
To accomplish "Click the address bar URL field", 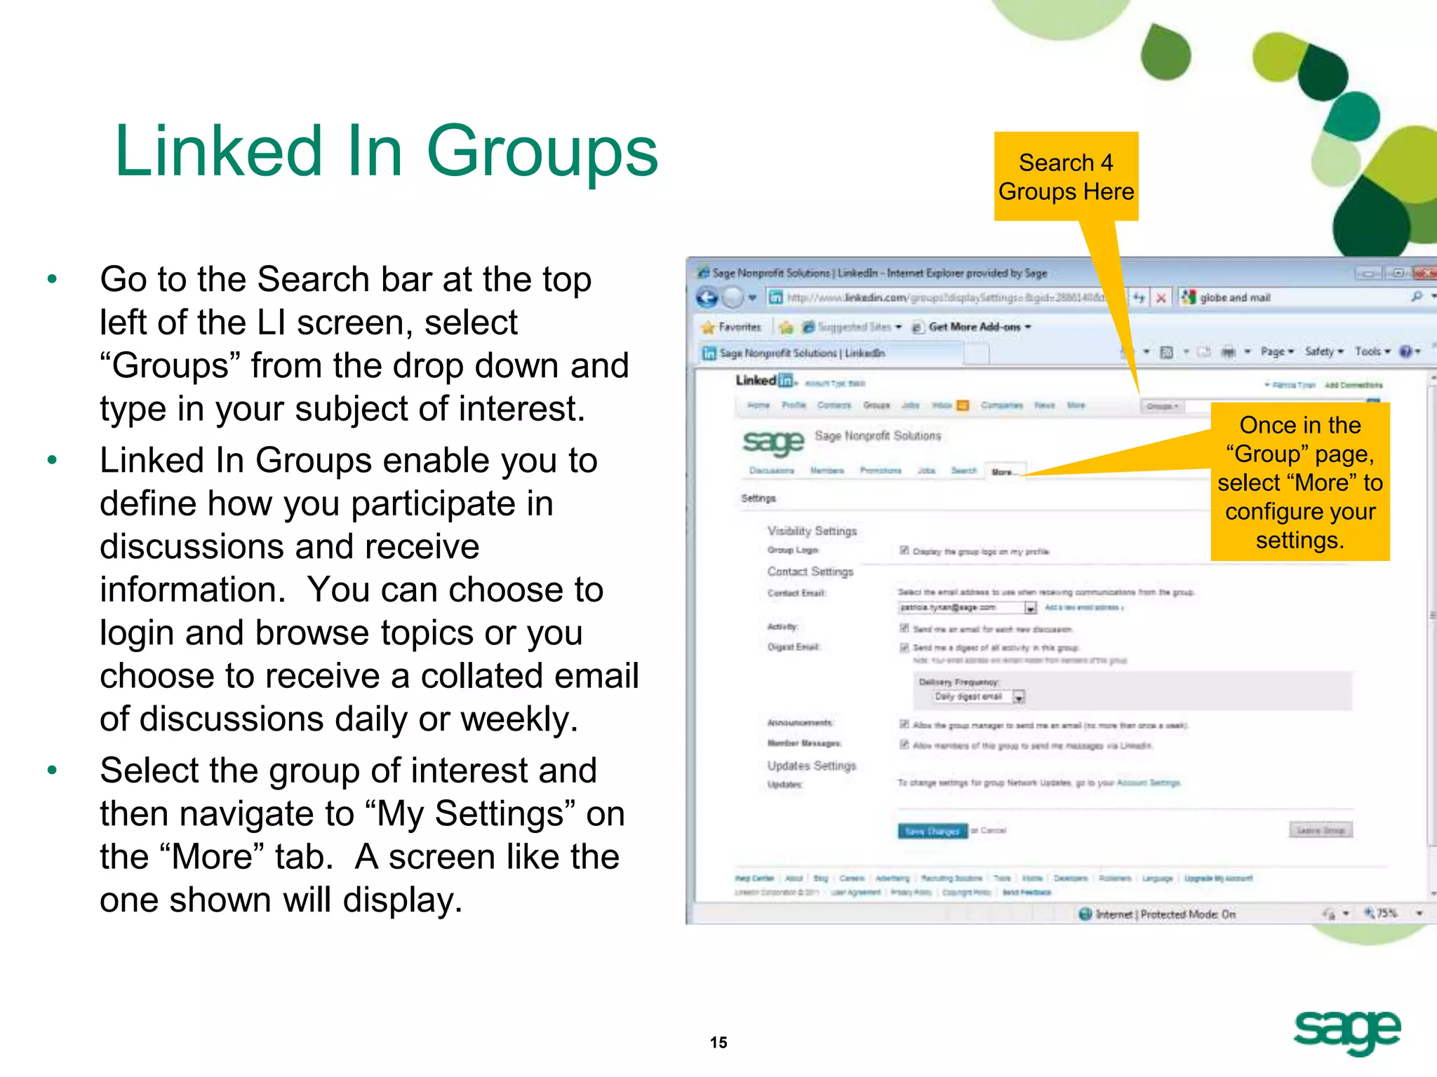I will click(x=944, y=297).
